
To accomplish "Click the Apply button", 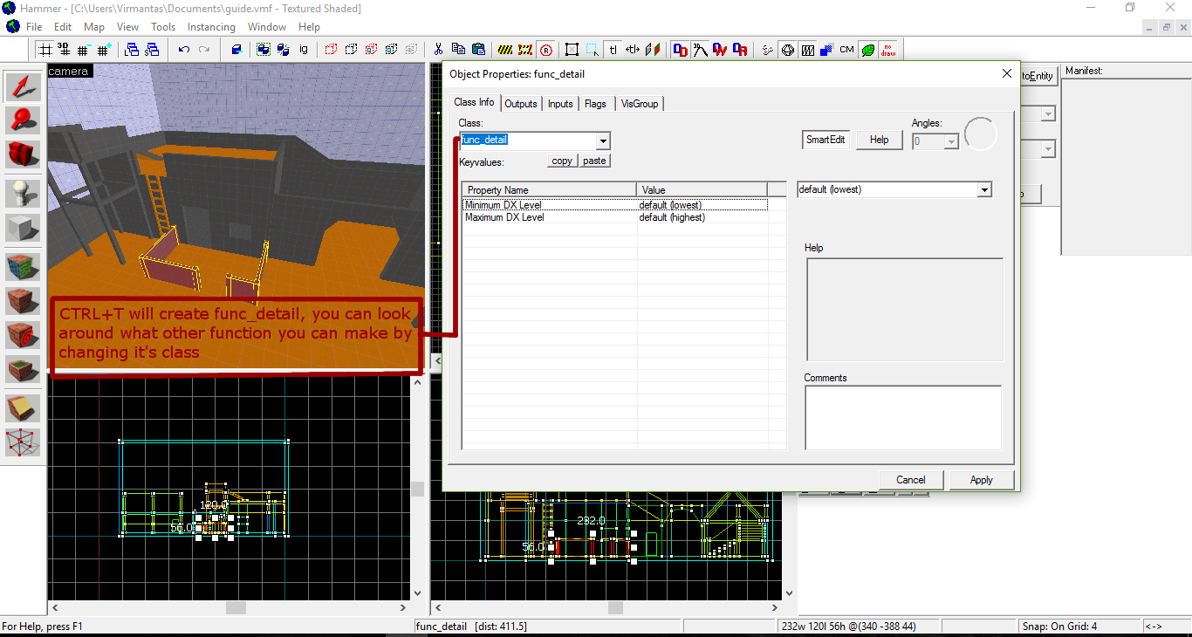I will pos(981,480).
